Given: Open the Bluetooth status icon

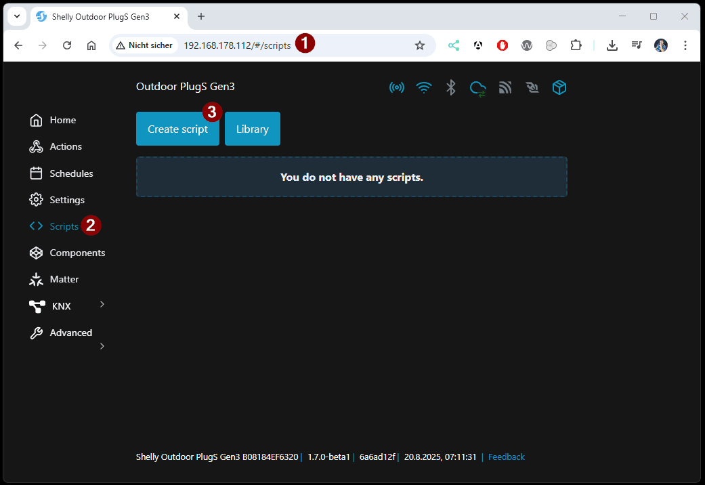Looking at the screenshot, I should coord(450,87).
